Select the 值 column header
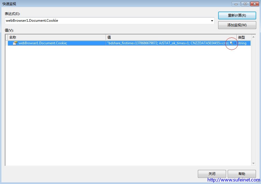Screen dimensions: 261x184 (171, 37)
